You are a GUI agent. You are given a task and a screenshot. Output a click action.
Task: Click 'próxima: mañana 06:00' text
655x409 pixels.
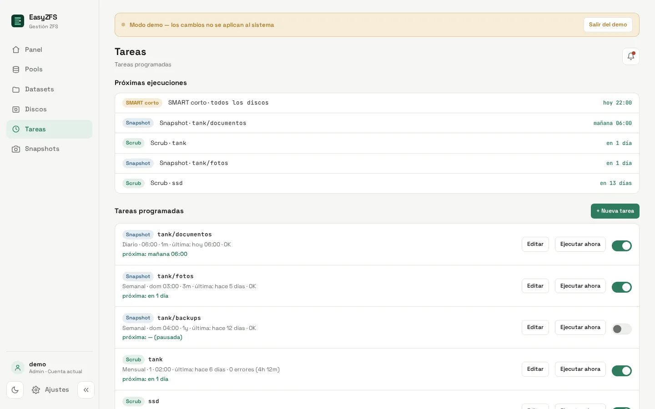pyautogui.click(x=155, y=254)
